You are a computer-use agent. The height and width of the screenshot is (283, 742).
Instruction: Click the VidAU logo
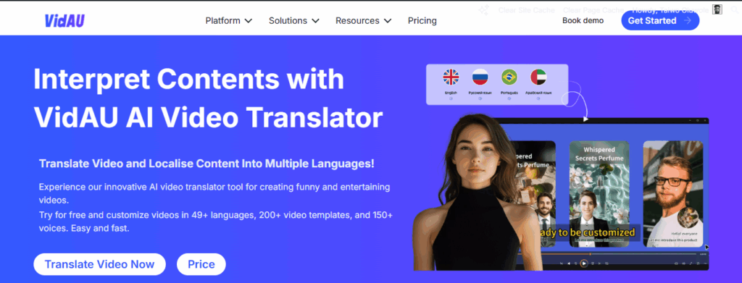pyautogui.click(x=64, y=21)
